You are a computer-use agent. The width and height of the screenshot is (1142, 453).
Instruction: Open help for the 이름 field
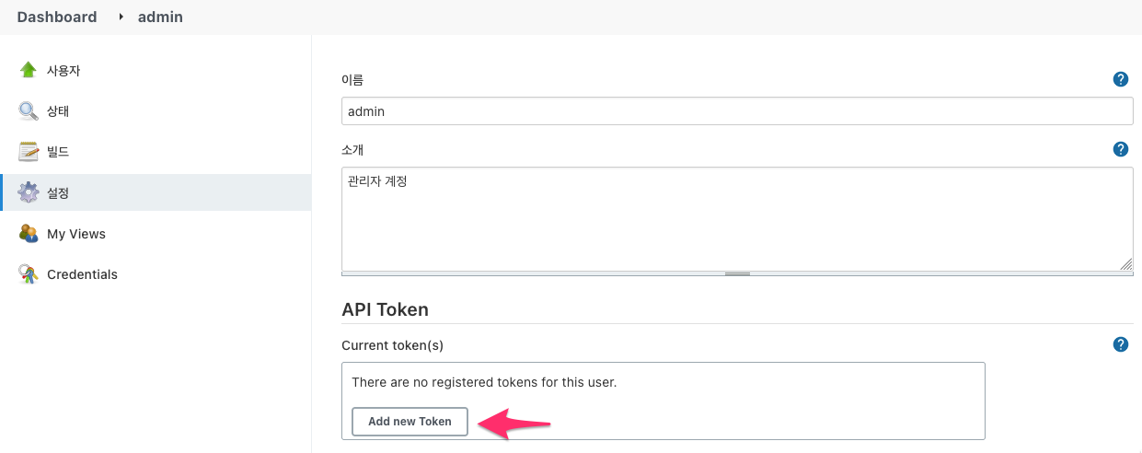[x=1120, y=79]
